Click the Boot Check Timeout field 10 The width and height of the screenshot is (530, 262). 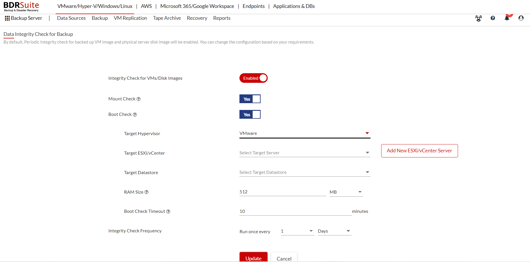(295, 211)
